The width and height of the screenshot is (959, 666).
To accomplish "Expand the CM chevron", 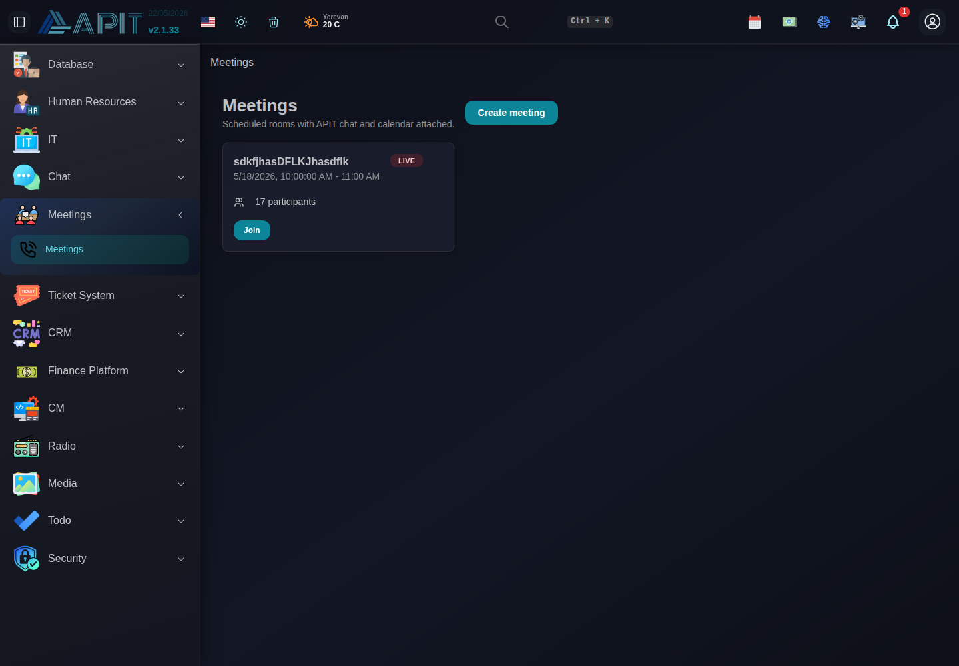I will 181,408.
